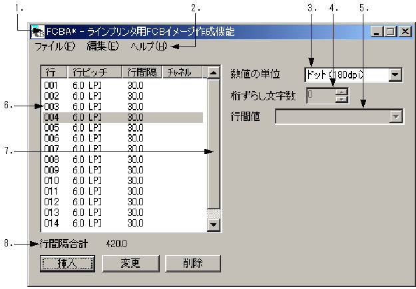Select list row 013
The height and width of the screenshot is (289, 416).
(123, 213)
